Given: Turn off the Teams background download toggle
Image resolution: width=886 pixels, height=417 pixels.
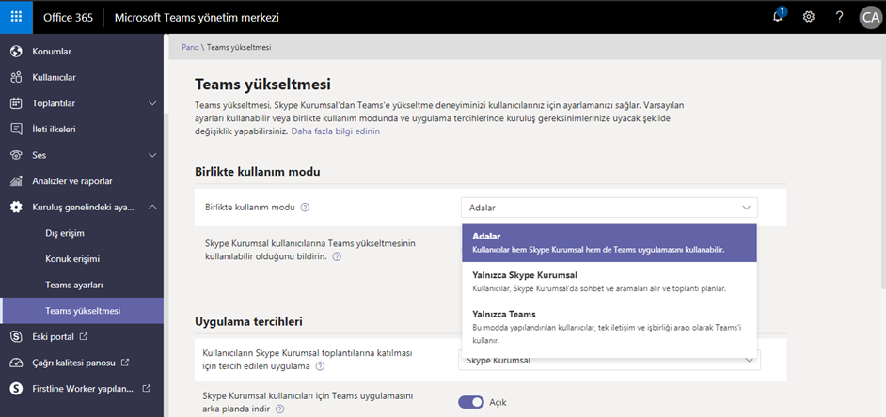Looking at the screenshot, I should (470, 402).
